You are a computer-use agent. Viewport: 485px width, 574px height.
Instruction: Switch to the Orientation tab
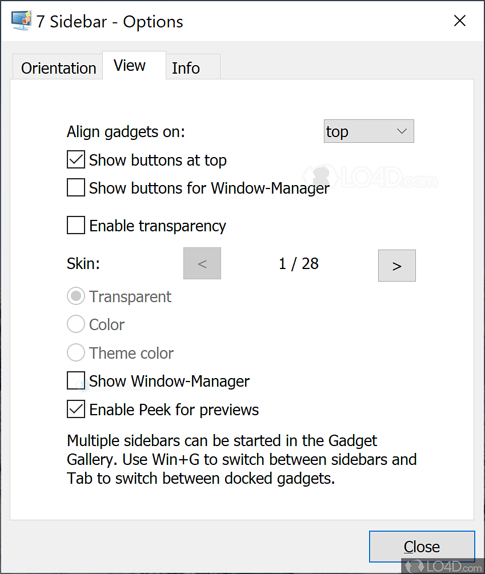click(57, 67)
